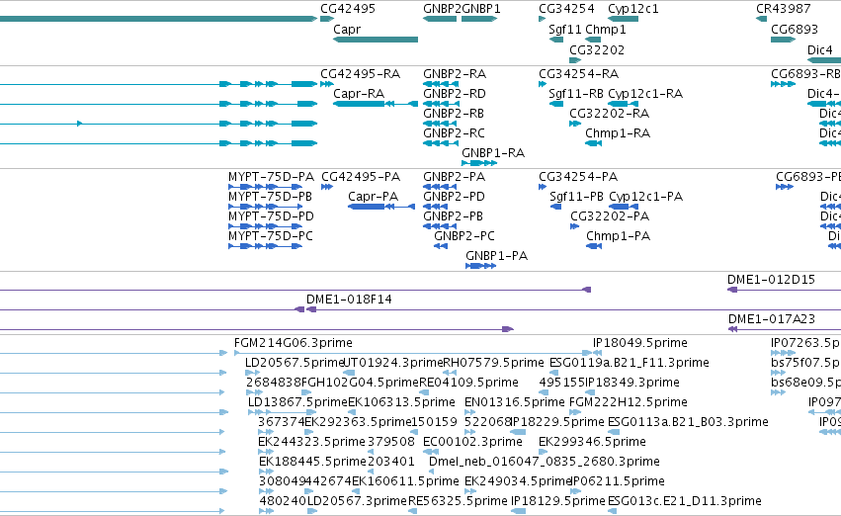841x516 pixels.
Task: Select the EK244323.5prime EST label
Action: [311, 442]
